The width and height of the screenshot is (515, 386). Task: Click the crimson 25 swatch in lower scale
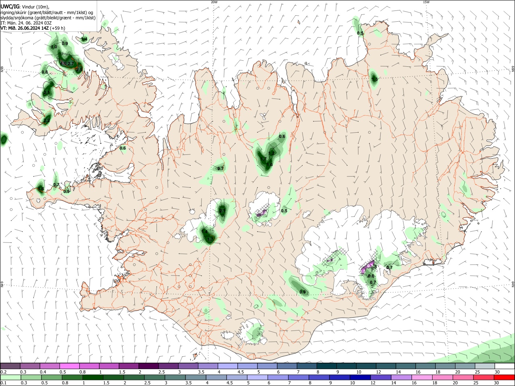click(485, 377)
